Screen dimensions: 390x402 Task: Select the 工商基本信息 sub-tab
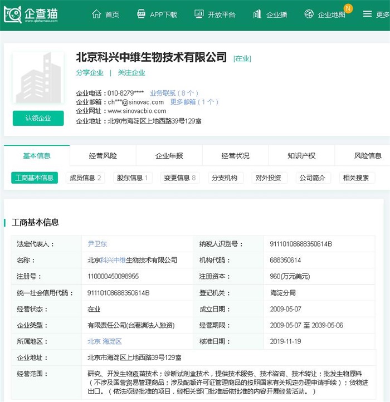35,178
